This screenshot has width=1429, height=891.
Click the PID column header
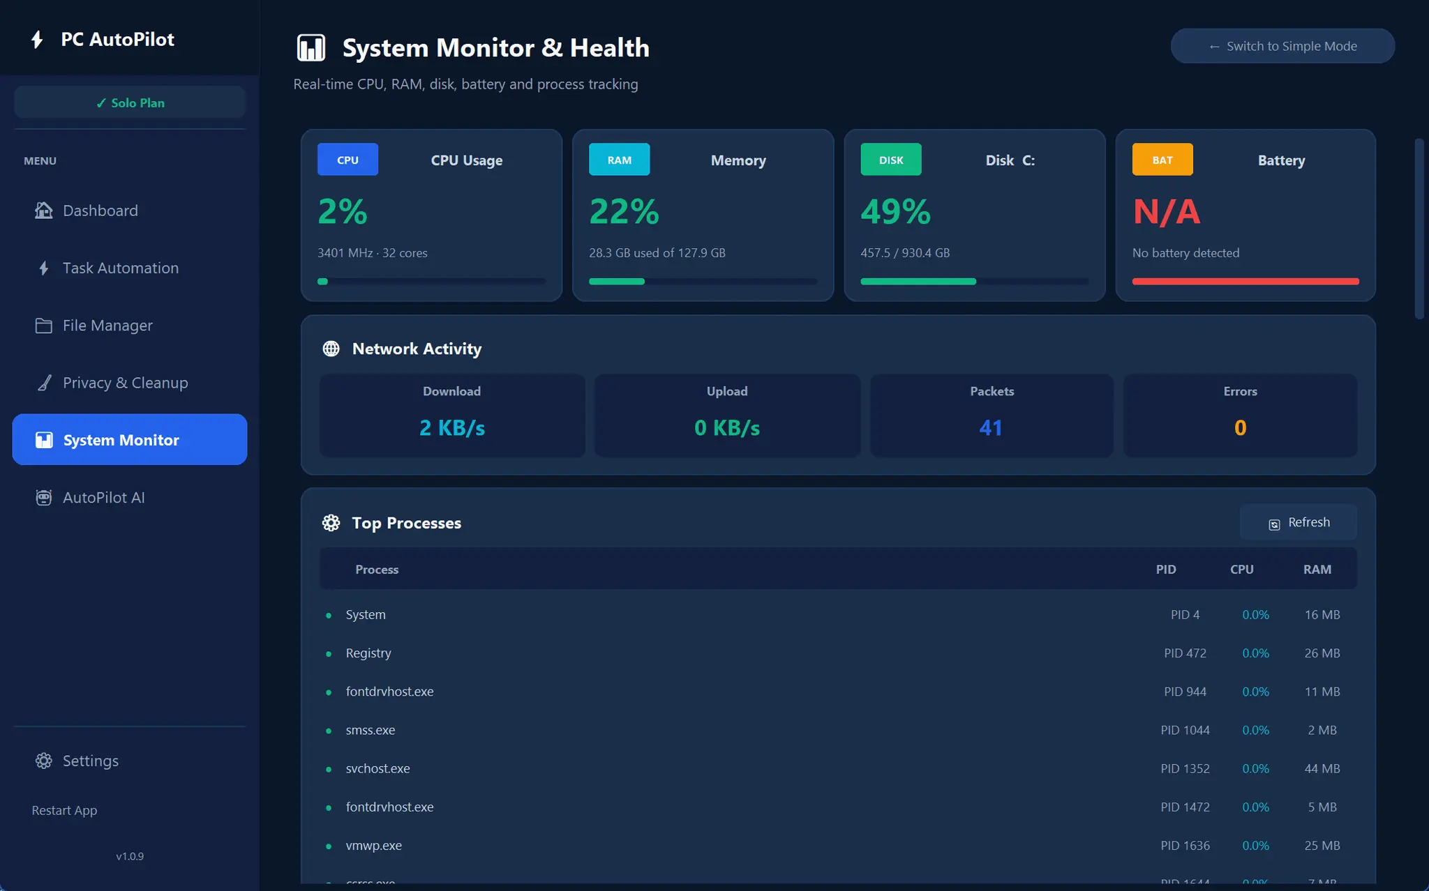coord(1166,570)
